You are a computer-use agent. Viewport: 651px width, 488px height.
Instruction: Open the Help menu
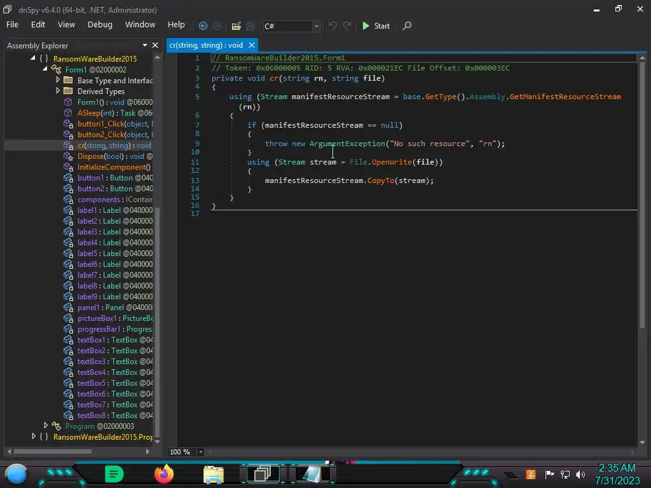176,25
